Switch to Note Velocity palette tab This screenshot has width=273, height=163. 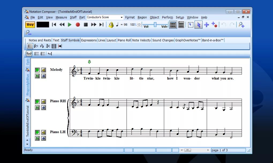point(141,40)
